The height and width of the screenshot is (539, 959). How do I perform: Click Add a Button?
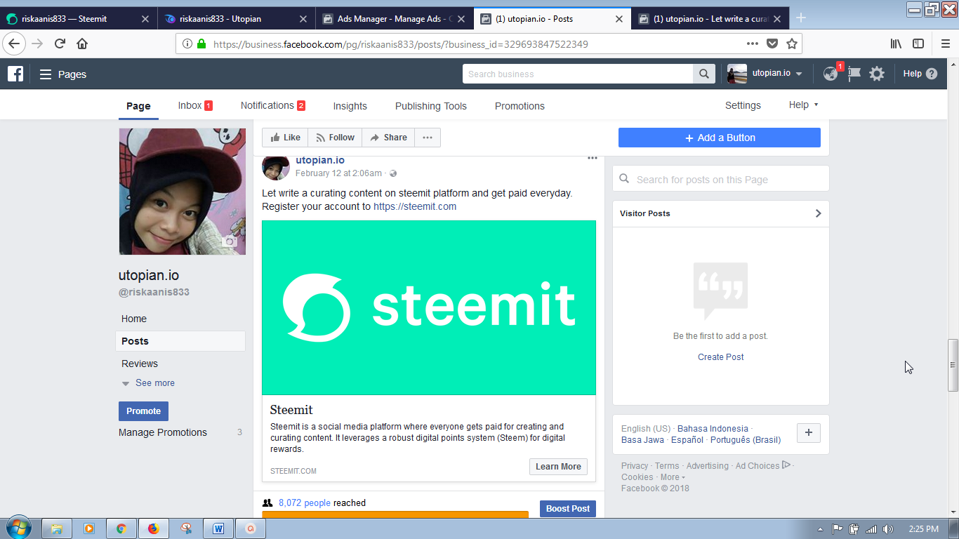(720, 138)
